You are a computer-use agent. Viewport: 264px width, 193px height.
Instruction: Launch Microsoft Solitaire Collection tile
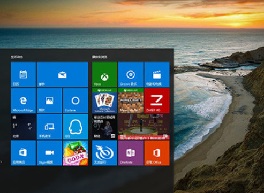coord(104,101)
